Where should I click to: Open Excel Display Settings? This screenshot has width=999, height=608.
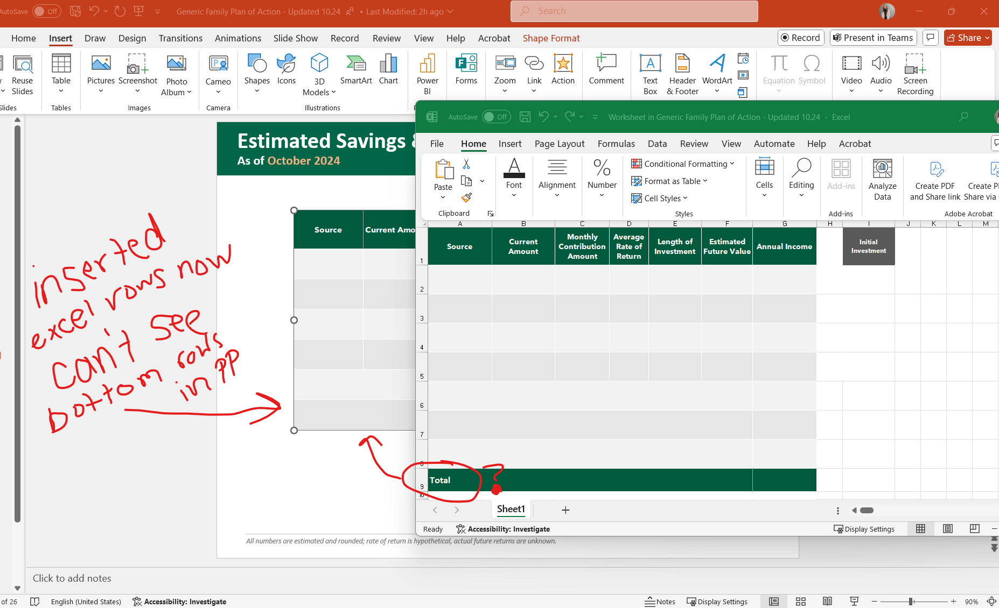tap(864, 529)
